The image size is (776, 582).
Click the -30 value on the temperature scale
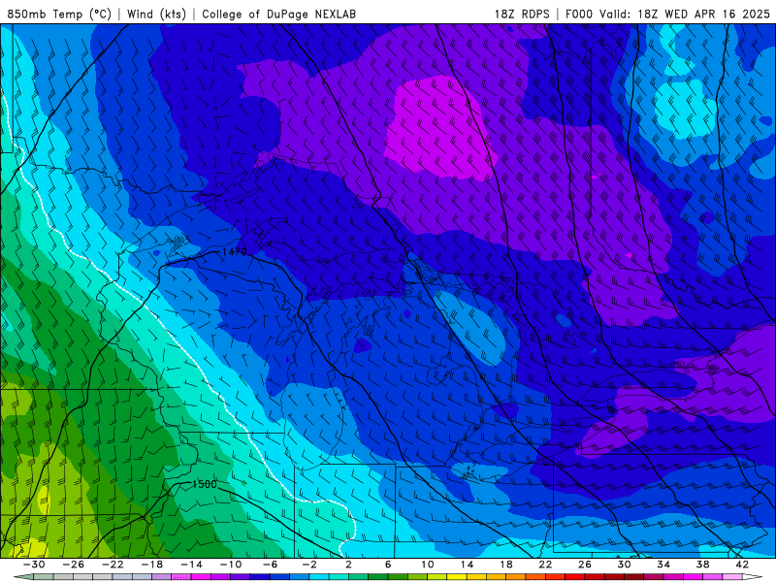coord(34,565)
